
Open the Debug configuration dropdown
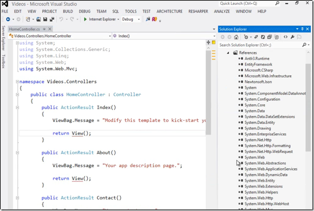(x=139, y=20)
